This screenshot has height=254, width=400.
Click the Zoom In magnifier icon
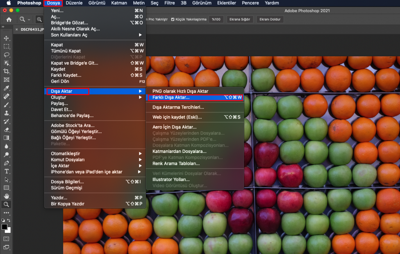(x=39, y=20)
